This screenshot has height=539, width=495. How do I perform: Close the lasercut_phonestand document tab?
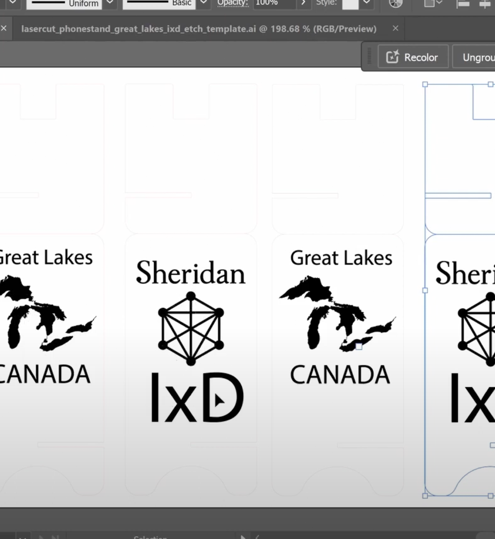click(x=395, y=28)
